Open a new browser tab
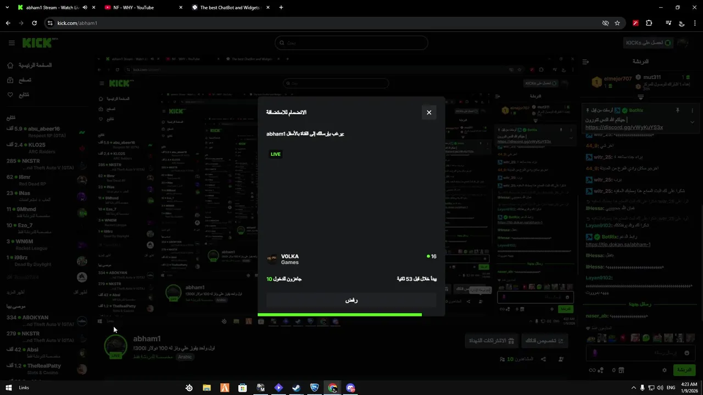 pos(281,8)
